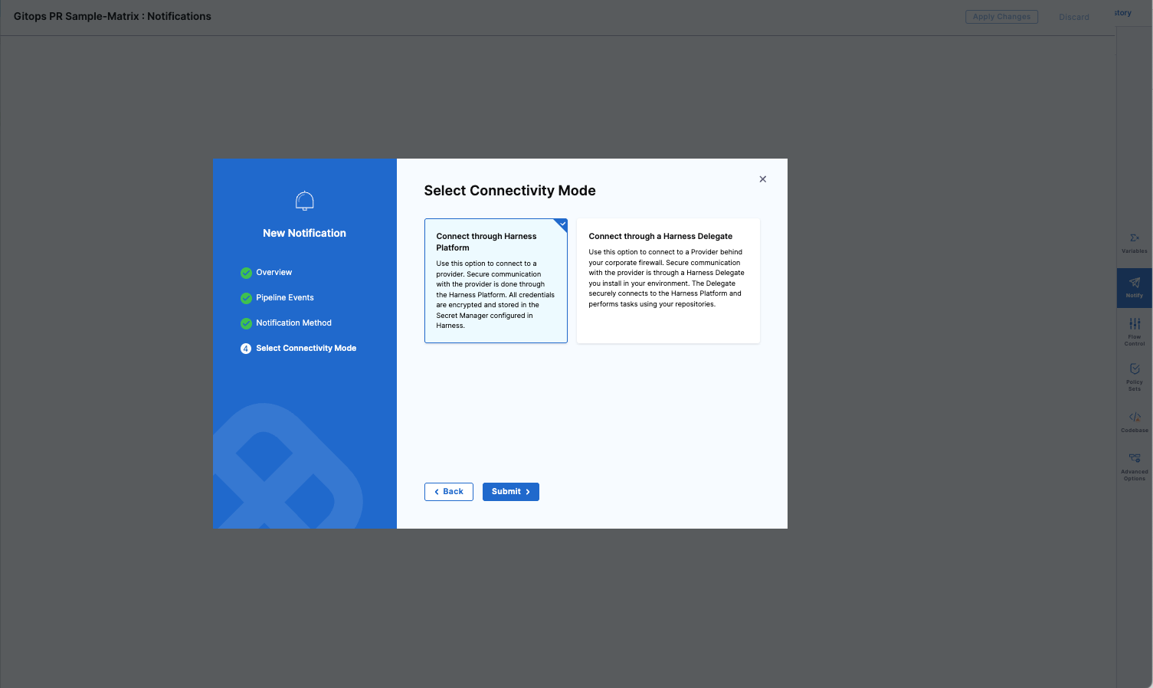Choose Connect through a Harness Delegate card
Screen dimensions: 1153x688
(668, 280)
